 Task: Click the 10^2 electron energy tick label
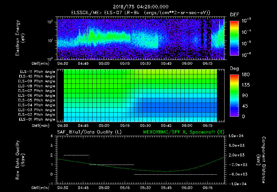pos(50,22)
